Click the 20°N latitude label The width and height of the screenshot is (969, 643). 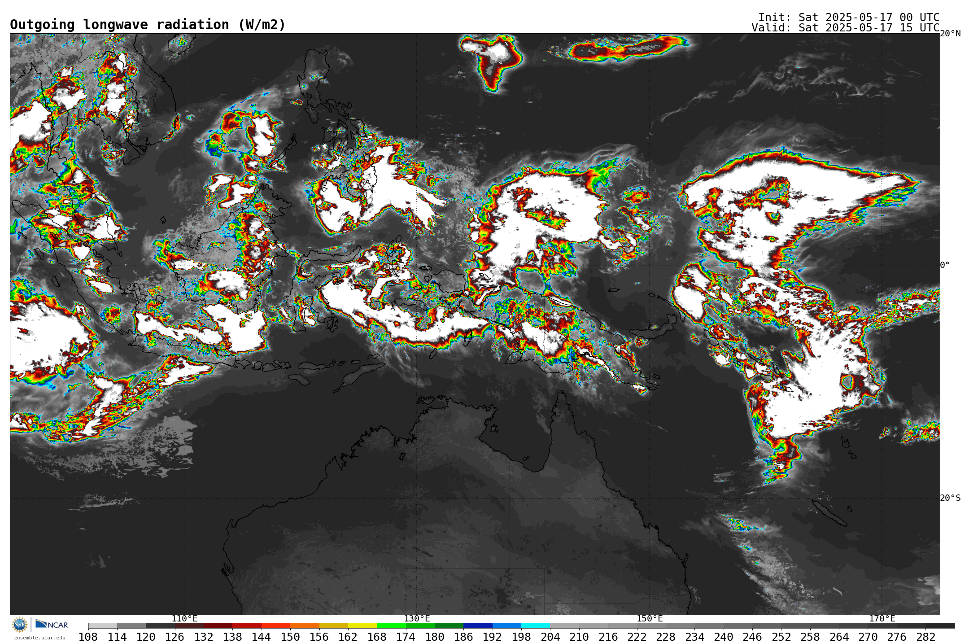click(950, 34)
